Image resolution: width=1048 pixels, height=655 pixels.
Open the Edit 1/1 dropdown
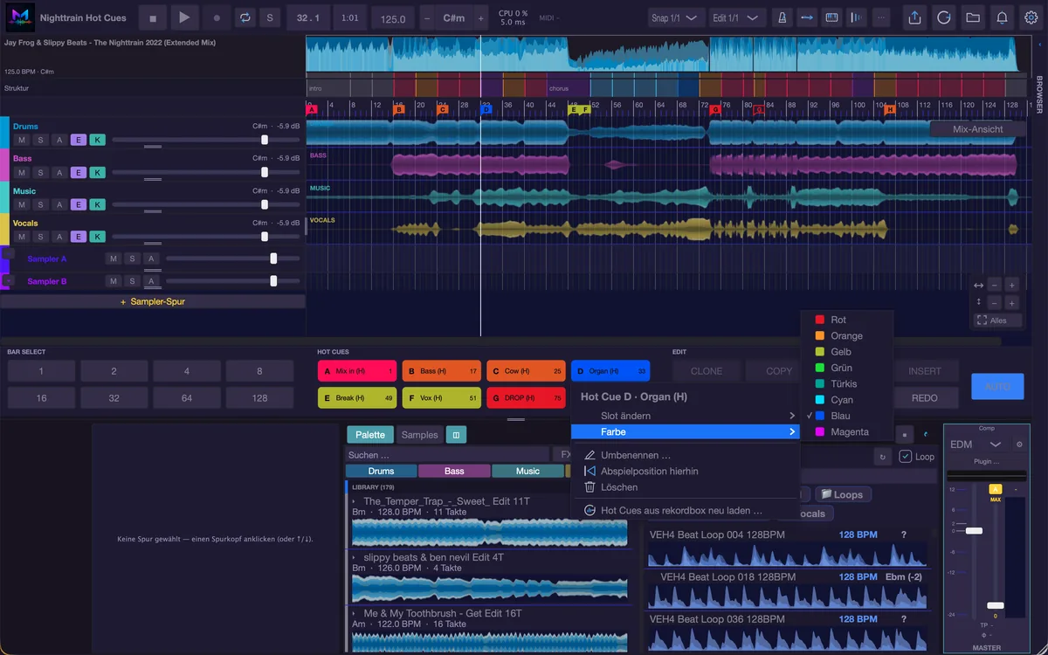click(738, 17)
